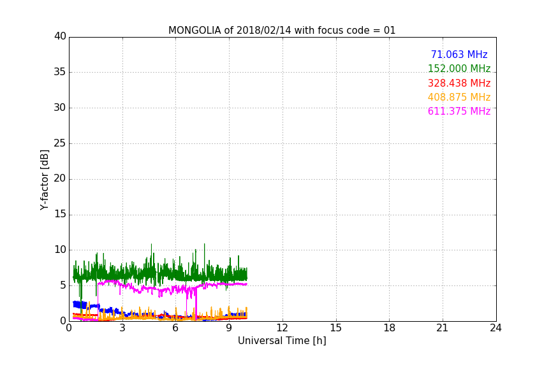Click the y-axis tick label 5
Screen dimensions: 551x367
point(63,285)
